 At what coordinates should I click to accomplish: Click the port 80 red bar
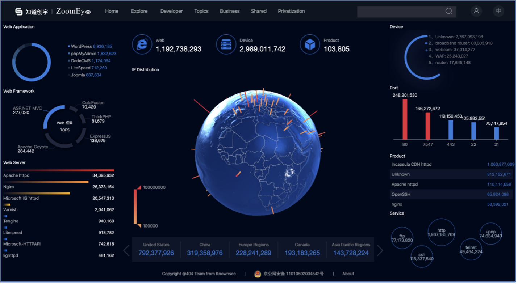tap(405, 119)
